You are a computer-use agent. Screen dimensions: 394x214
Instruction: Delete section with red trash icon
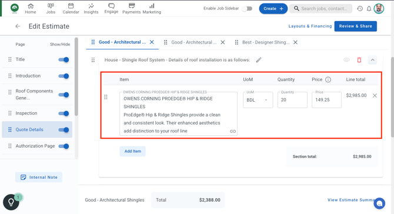point(359,60)
